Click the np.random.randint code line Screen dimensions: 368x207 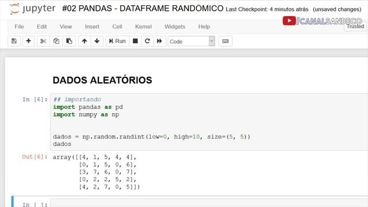pyautogui.click(x=151, y=137)
